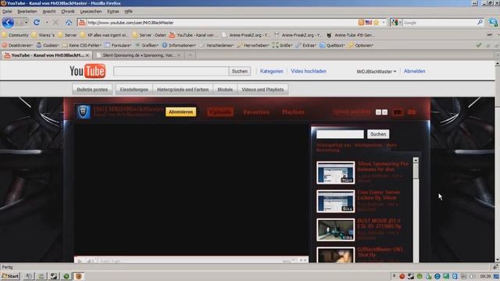Open the Quelltext dropdown
The image size is (500, 281).
pyautogui.click(x=332, y=45)
